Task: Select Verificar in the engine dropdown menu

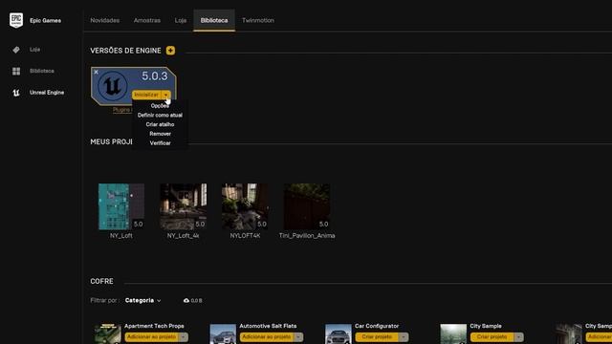Action: pos(160,143)
